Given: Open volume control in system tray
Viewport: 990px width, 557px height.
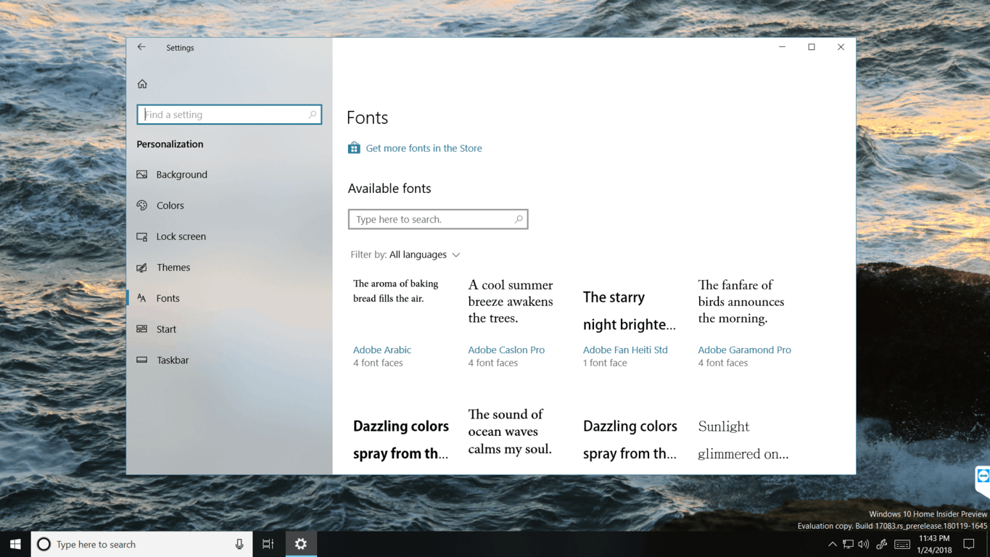Looking at the screenshot, I should [x=863, y=544].
